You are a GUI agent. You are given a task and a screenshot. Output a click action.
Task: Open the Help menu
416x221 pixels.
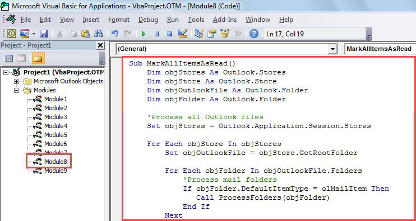click(286, 20)
